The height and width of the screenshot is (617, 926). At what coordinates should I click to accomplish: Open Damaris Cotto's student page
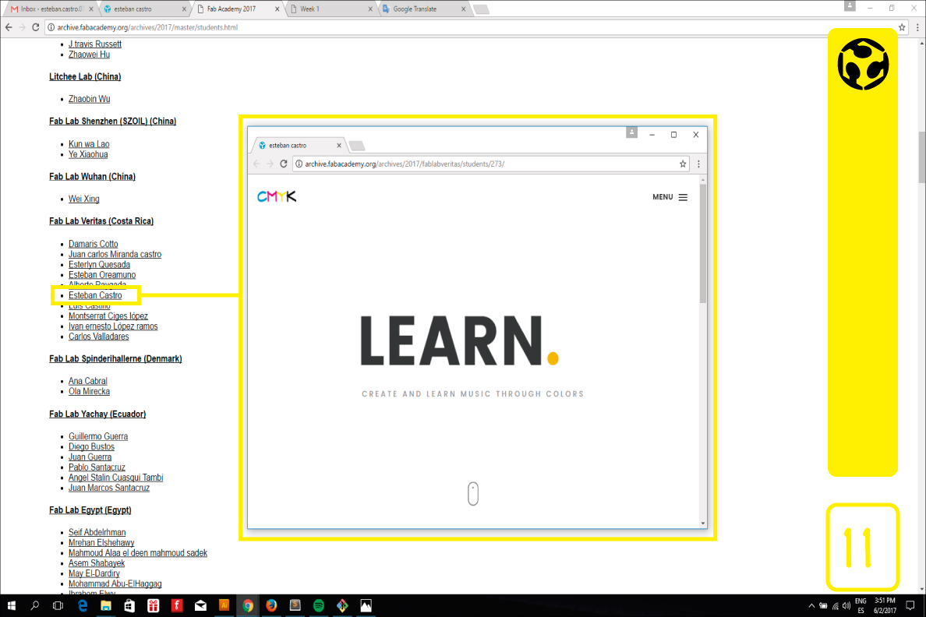[x=93, y=244]
